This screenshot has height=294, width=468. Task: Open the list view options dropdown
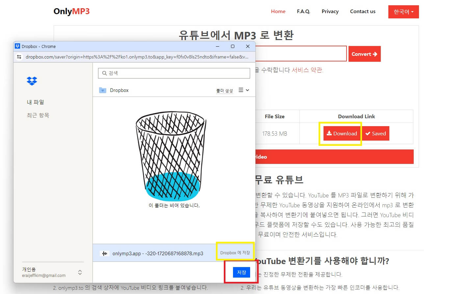(244, 90)
